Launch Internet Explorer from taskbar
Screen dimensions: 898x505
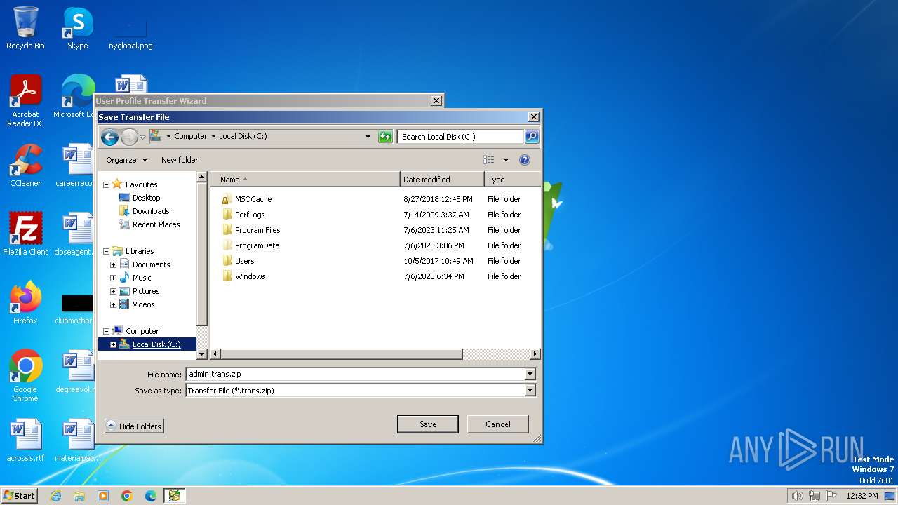click(x=55, y=496)
